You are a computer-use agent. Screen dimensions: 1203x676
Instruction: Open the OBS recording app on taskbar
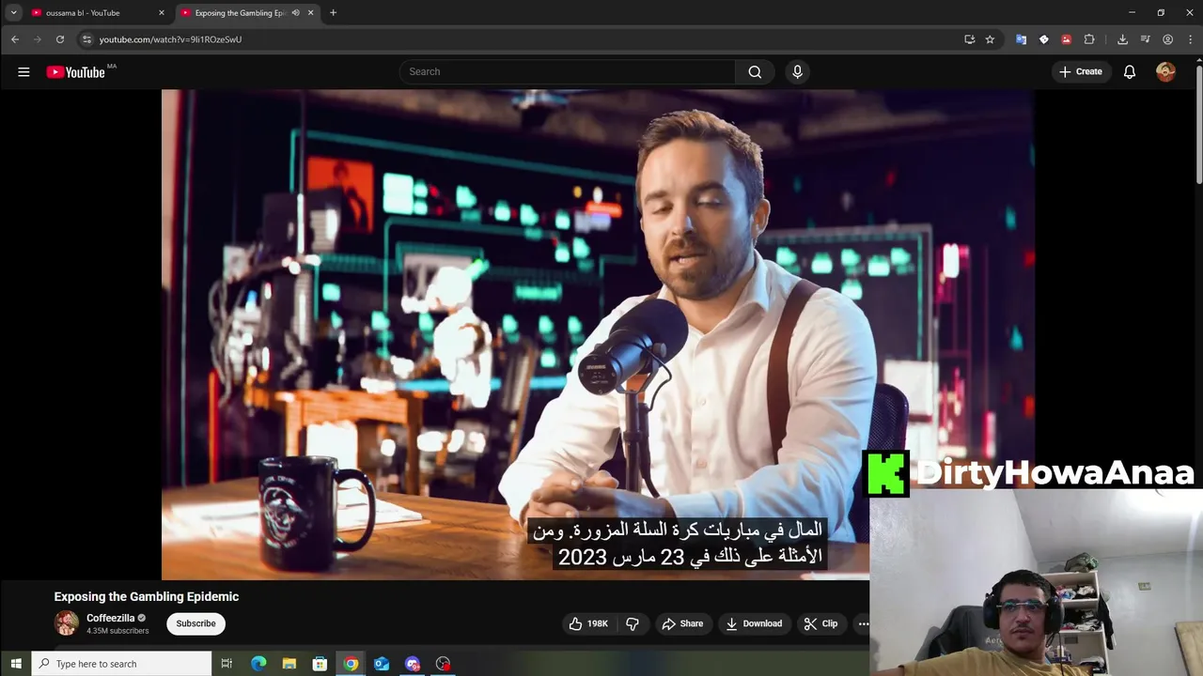(x=444, y=664)
